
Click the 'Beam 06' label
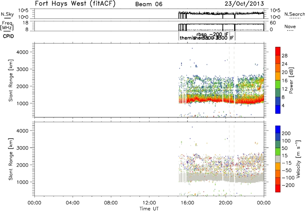(149, 4)
